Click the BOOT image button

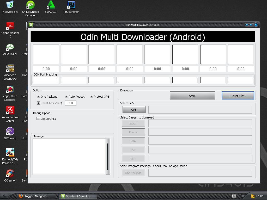133,123
